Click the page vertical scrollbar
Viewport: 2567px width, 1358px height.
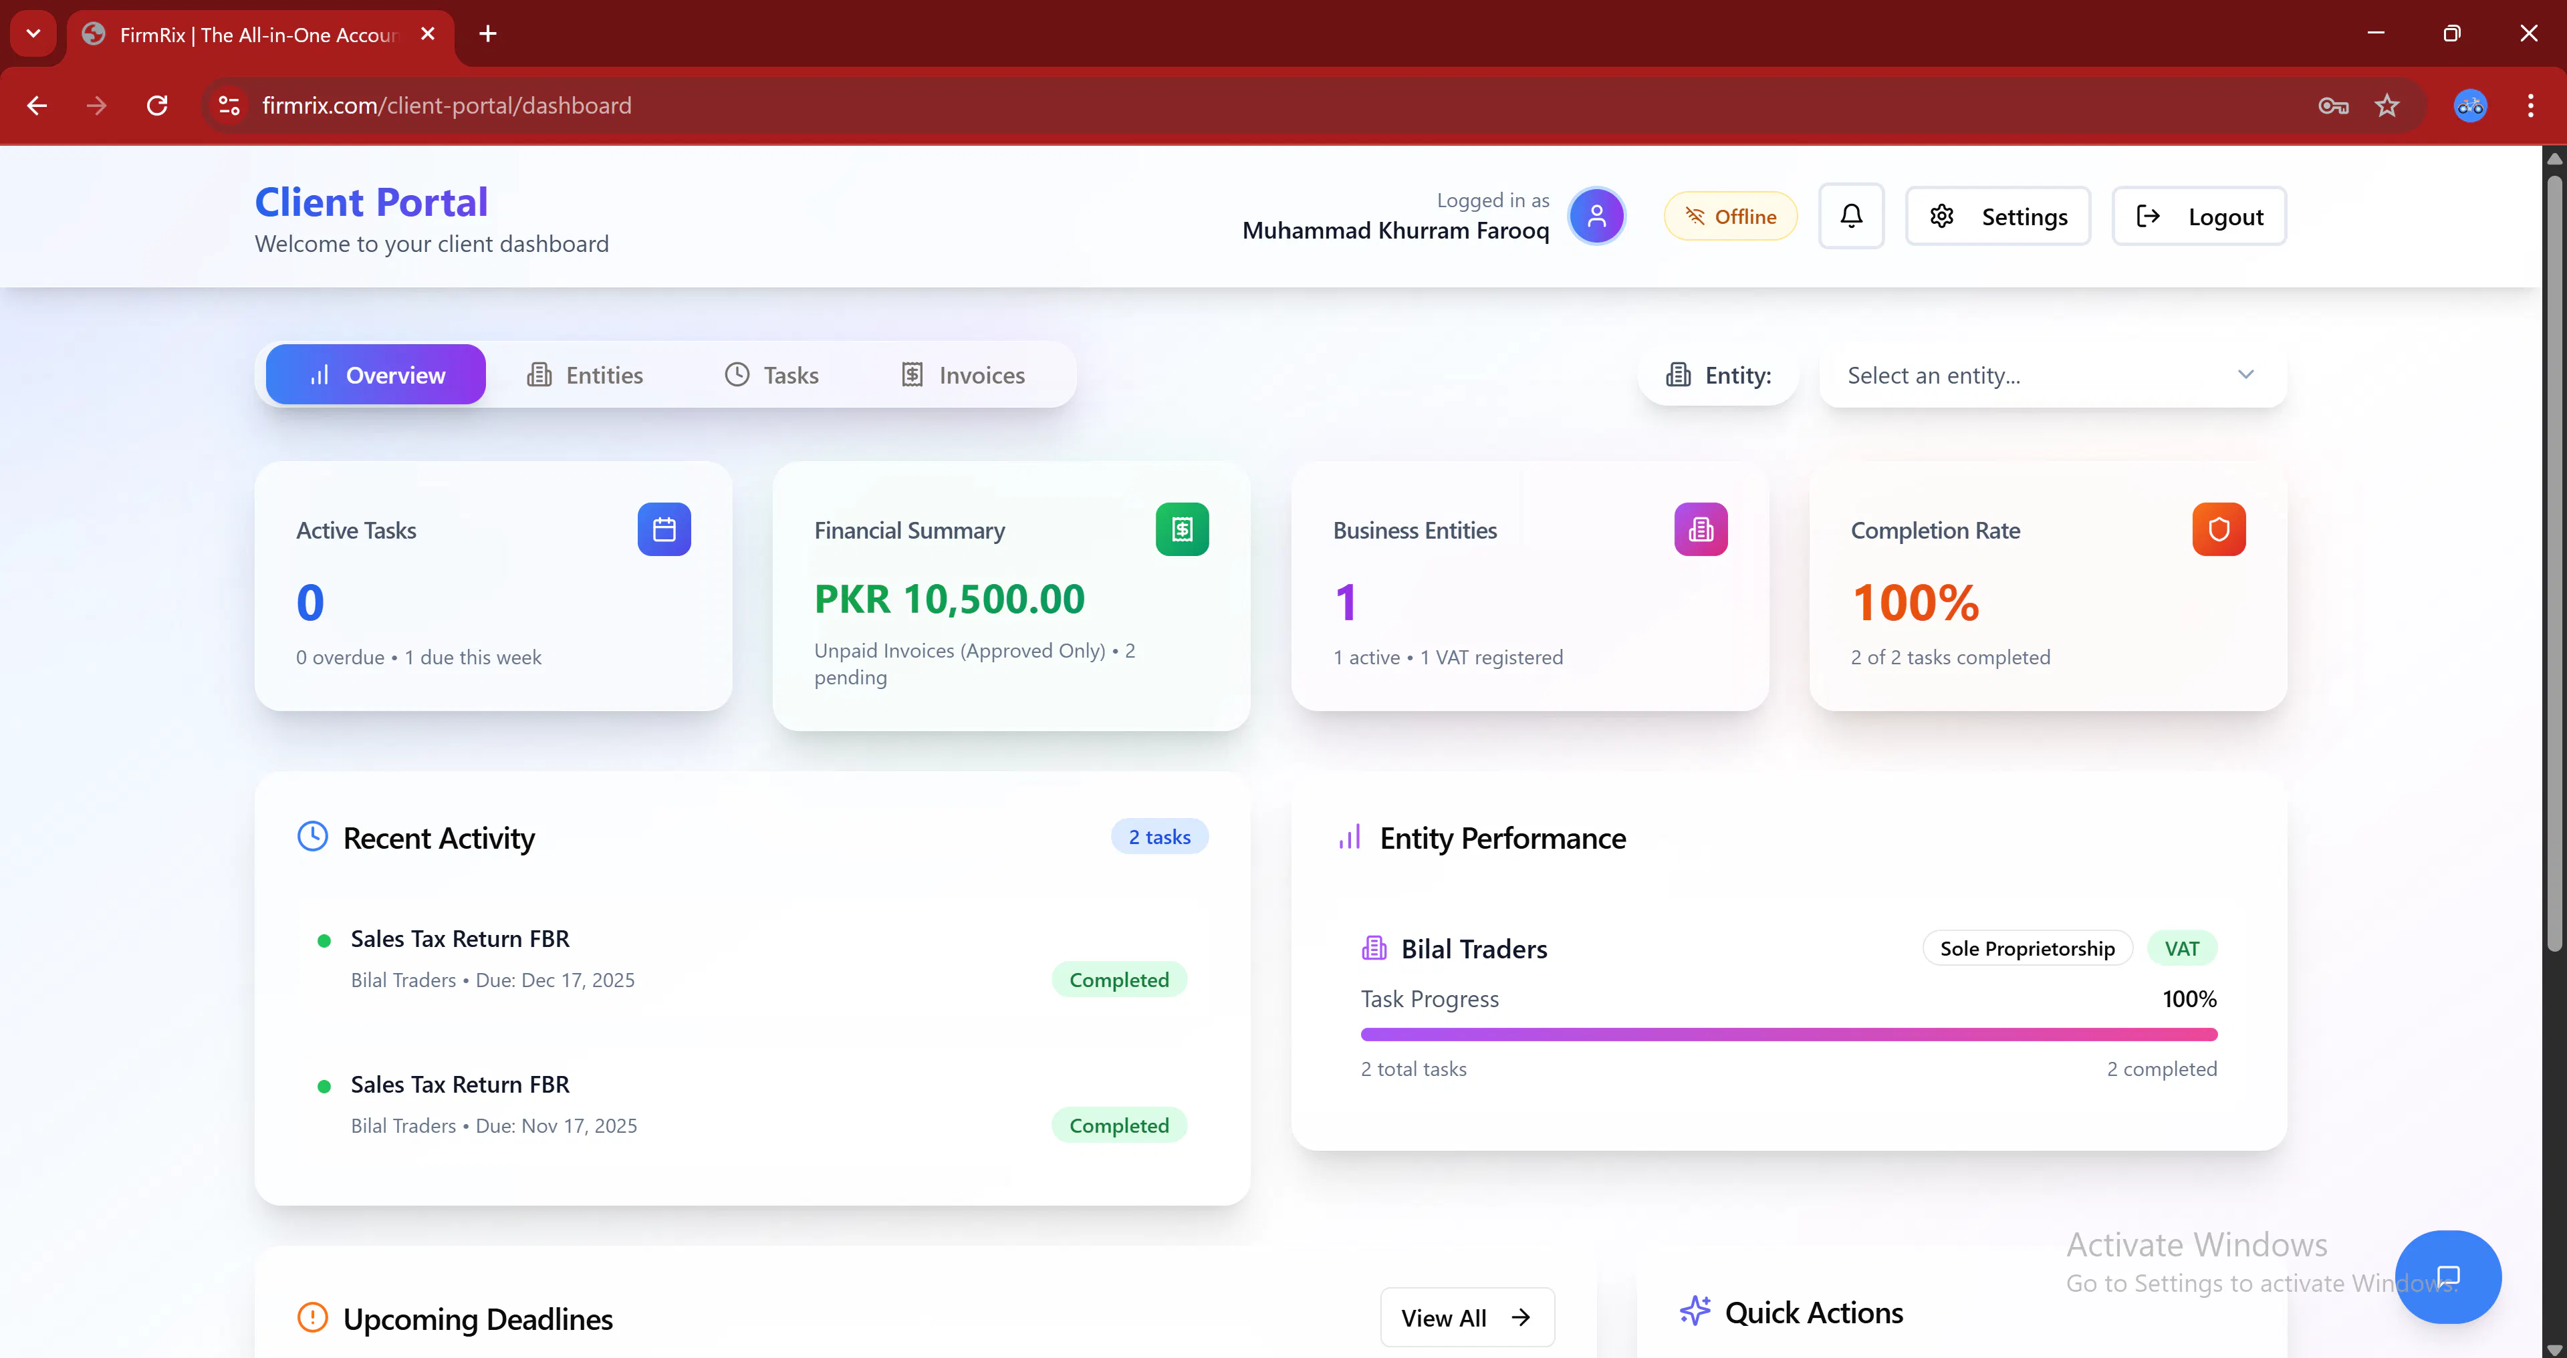tap(2554, 564)
